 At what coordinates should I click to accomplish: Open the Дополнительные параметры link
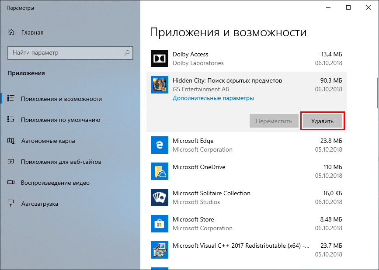click(x=213, y=98)
